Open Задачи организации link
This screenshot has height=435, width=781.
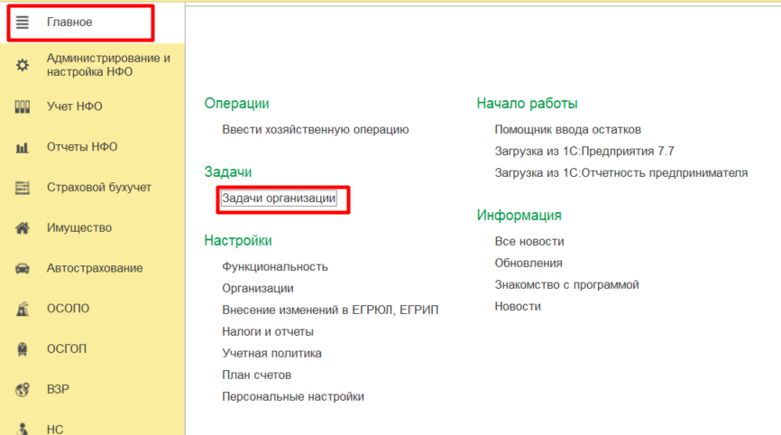(x=279, y=198)
